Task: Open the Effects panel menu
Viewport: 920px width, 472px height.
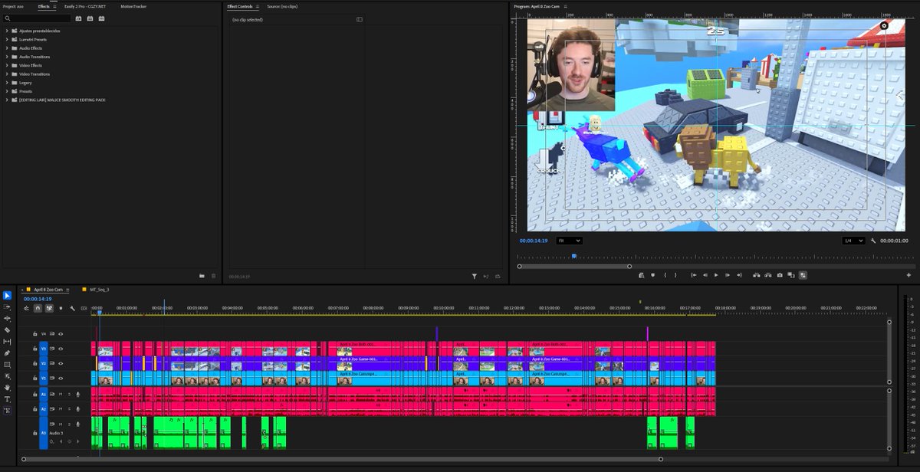Action: point(55,5)
